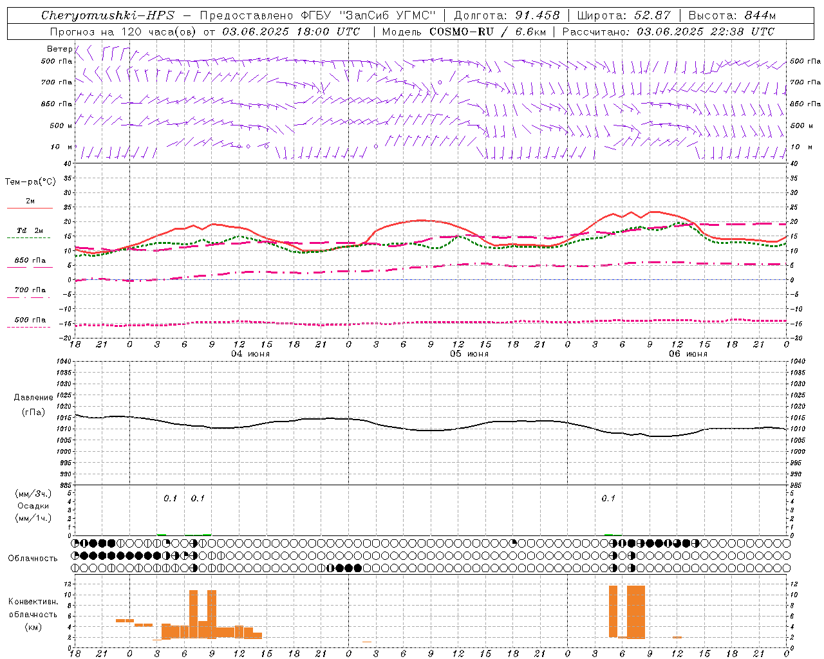The width and height of the screenshot is (824, 659).
Task: Click the 05 июня date label
Action: [x=469, y=354]
